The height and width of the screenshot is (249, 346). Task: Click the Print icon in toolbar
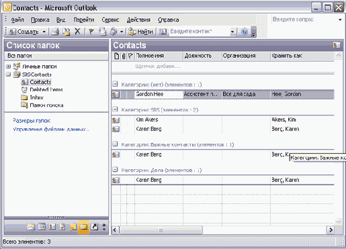pos(55,32)
